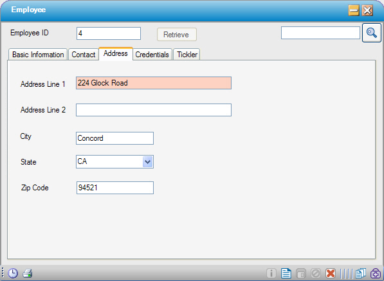Screen dimensions: 384x281
Task: Click the toolbar grip handle at bottom left
Action: [3, 273]
